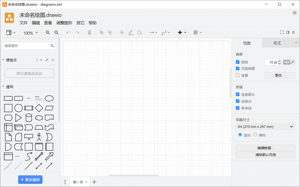Select the cylinder shape in 通用 palette
Screen dimensions: 300x187
(x=29, y=118)
